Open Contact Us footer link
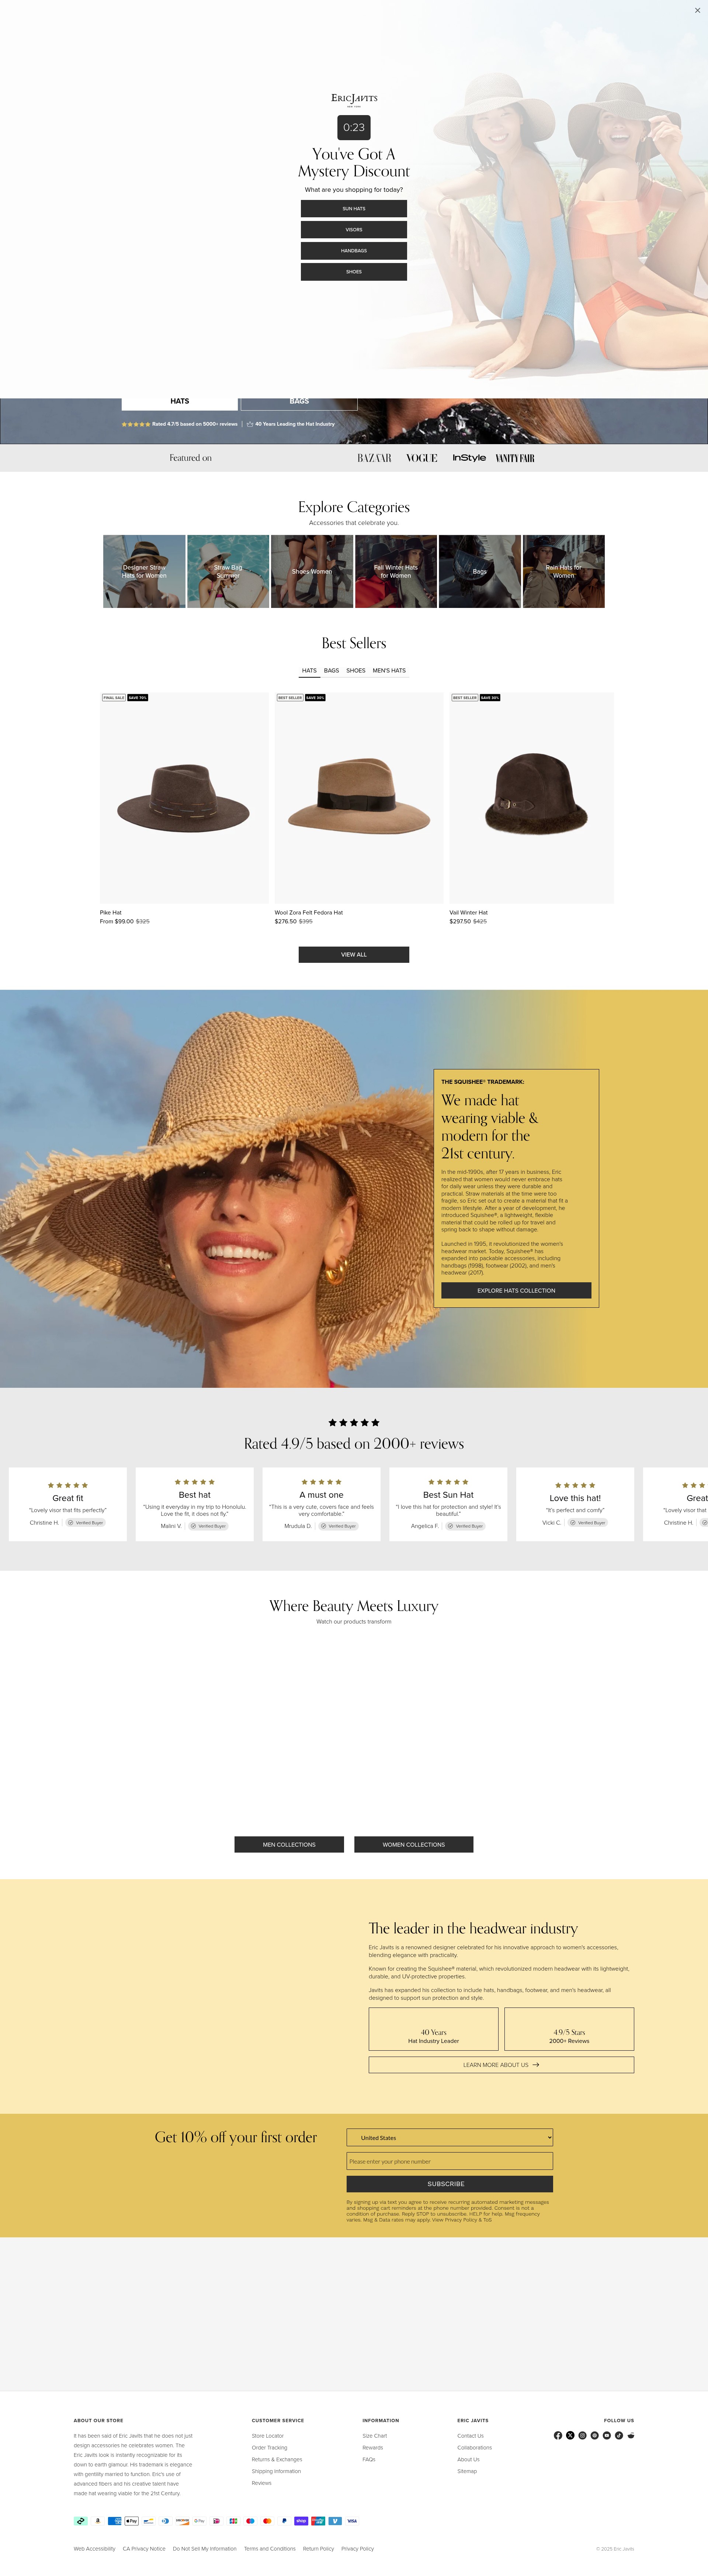The height and width of the screenshot is (2576, 708). 471,2436
